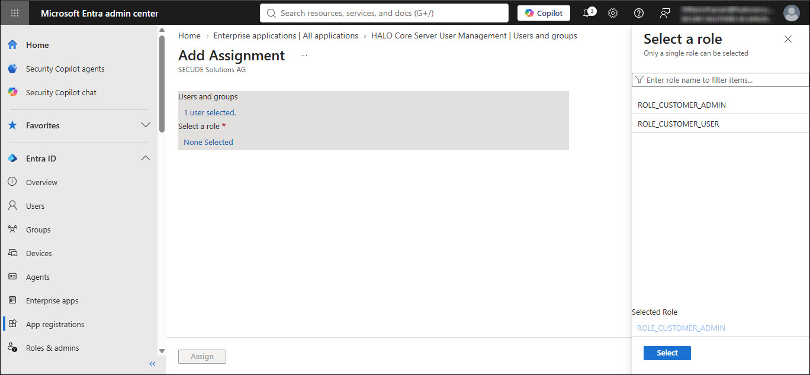The width and height of the screenshot is (810, 375).
Task: Focus the role name filter field
Action: [721, 80]
